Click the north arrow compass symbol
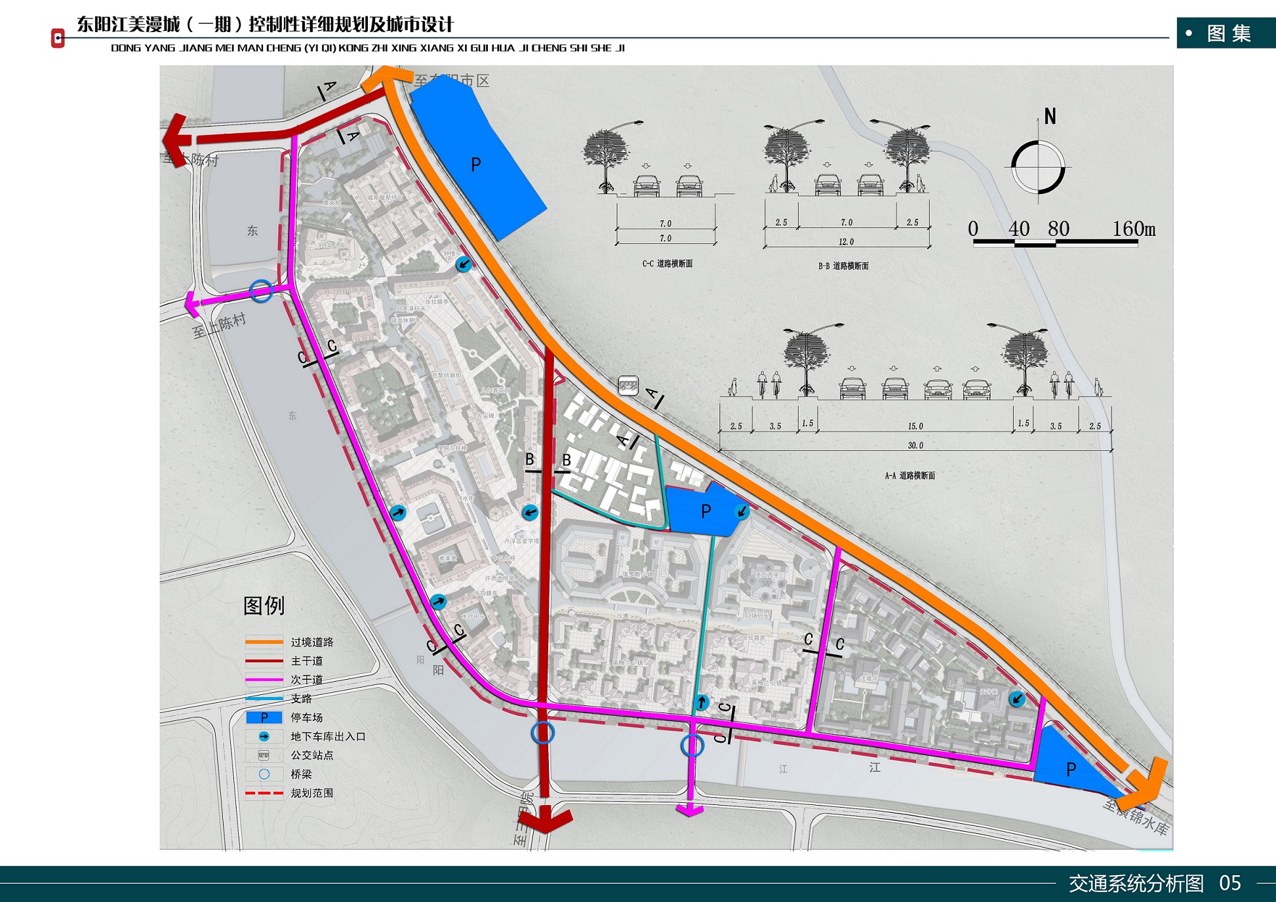This screenshot has height=902, width=1276. click(x=1038, y=167)
